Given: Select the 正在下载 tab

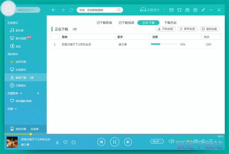Looking at the screenshot, I should 148,23.
